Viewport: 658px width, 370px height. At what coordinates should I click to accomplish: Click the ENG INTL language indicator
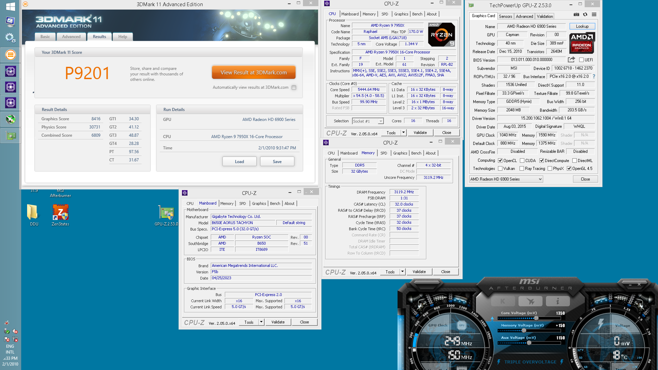[10, 349]
